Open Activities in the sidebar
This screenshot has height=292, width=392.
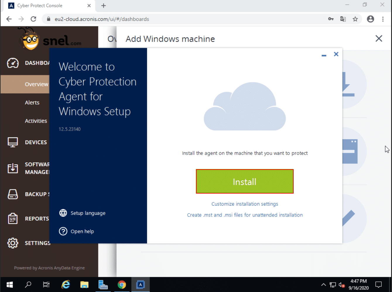tap(36, 121)
